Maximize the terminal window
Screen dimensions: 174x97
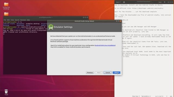pyautogui.click(x=85, y=17)
